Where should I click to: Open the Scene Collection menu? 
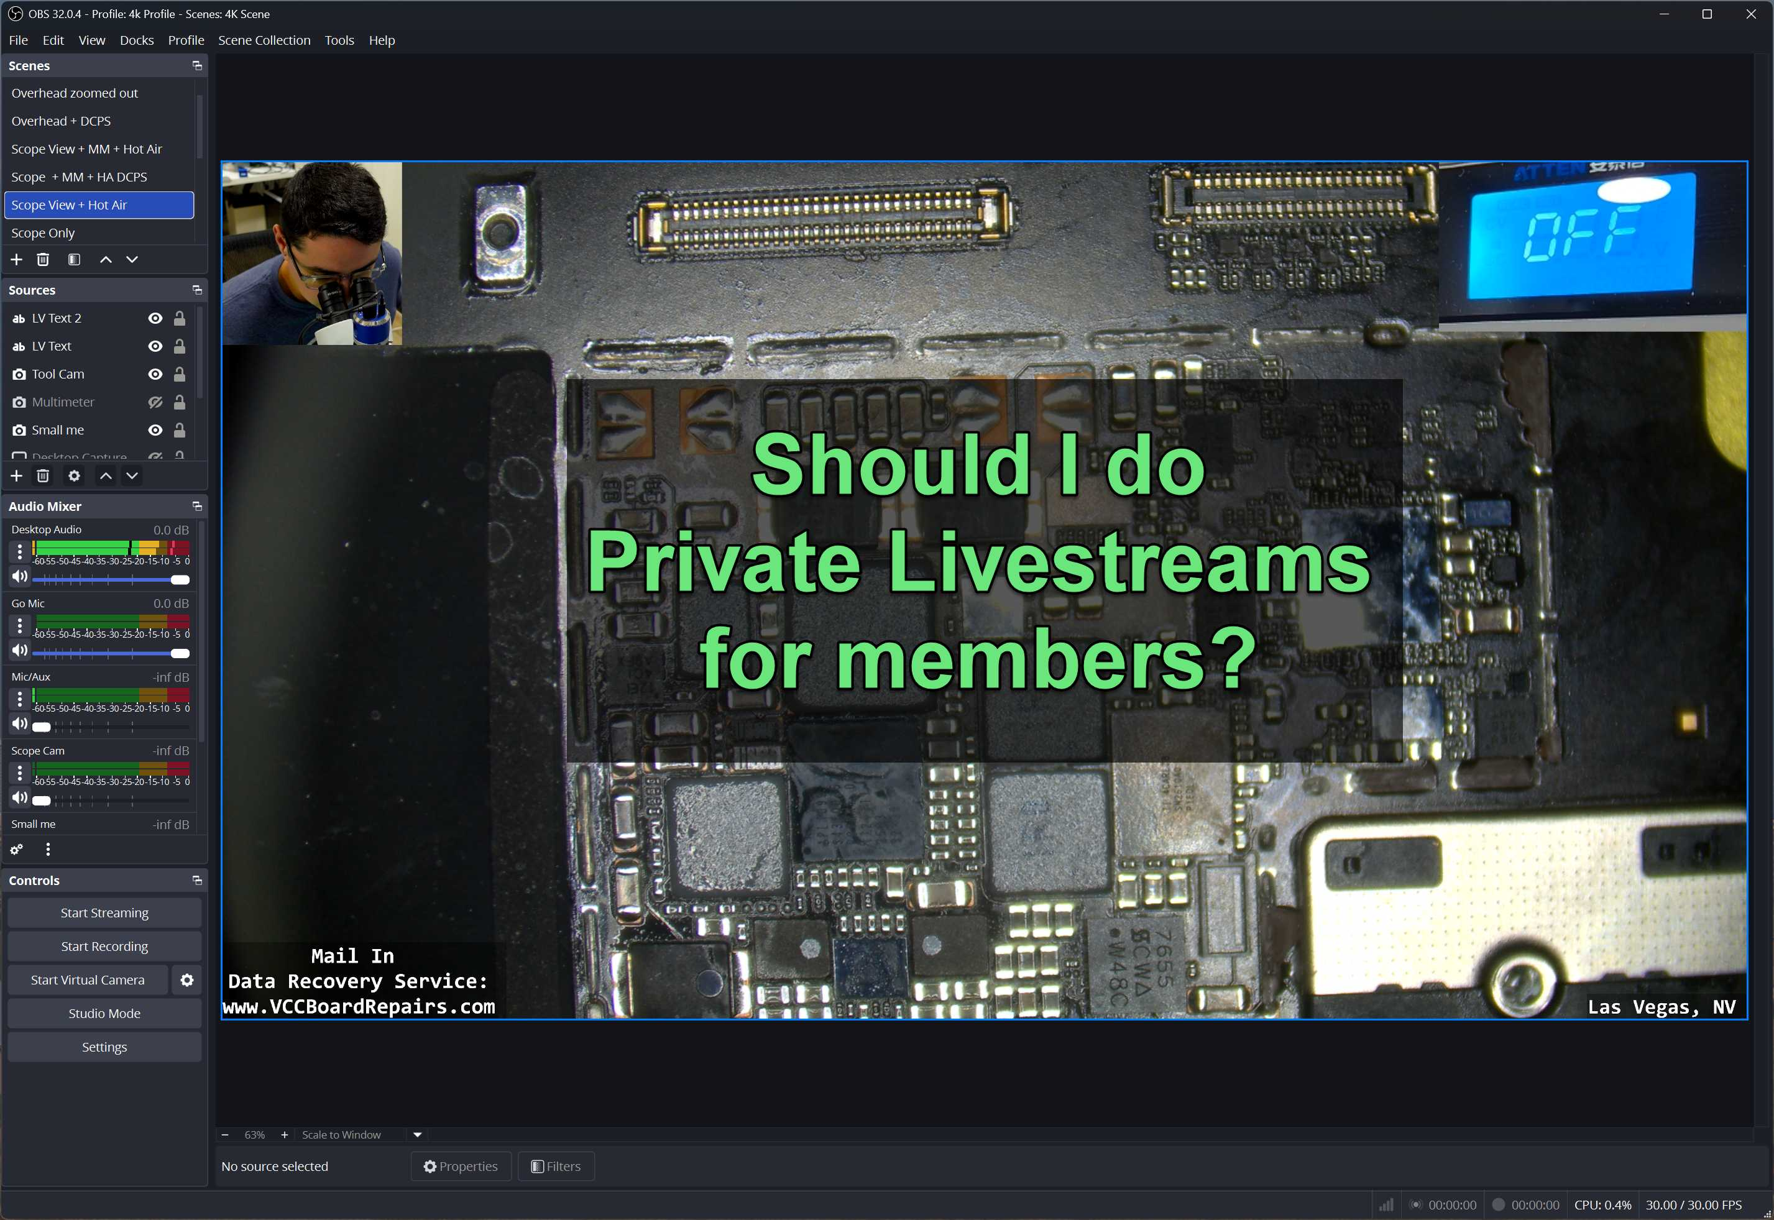(x=264, y=40)
